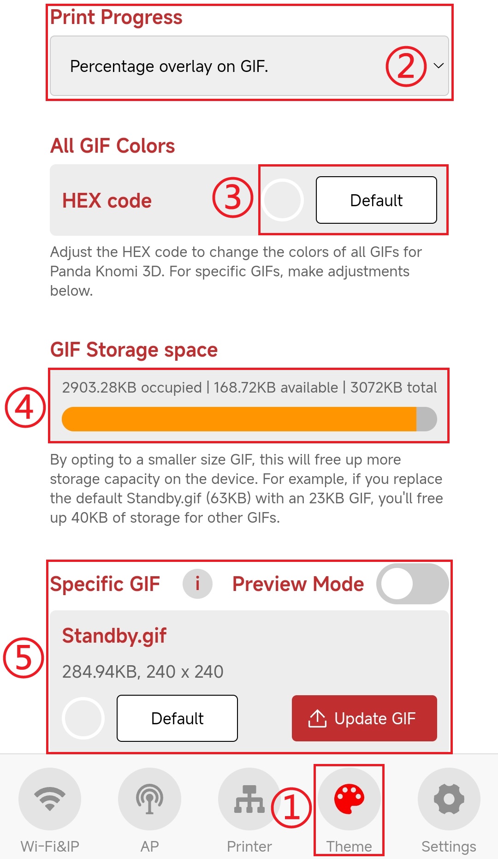Show info about Specific GIF
Viewport: 498px width, 859px height.
[x=197, y=584]
